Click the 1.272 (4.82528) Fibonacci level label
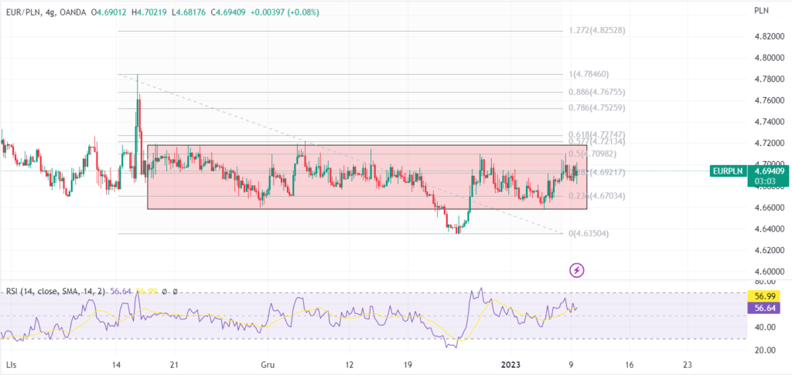This screenshot has width=792, height=375. (x=596, y=31)
